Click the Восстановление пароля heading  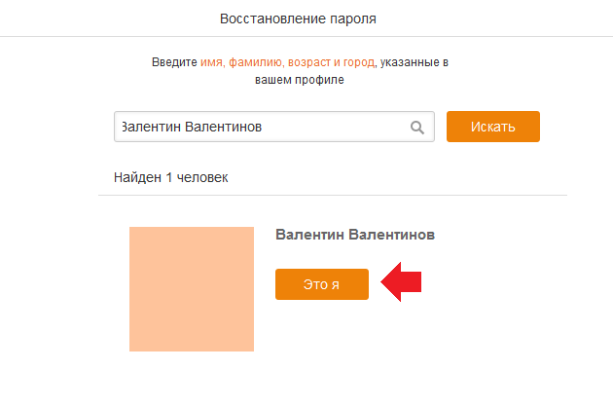click(298, 18)
